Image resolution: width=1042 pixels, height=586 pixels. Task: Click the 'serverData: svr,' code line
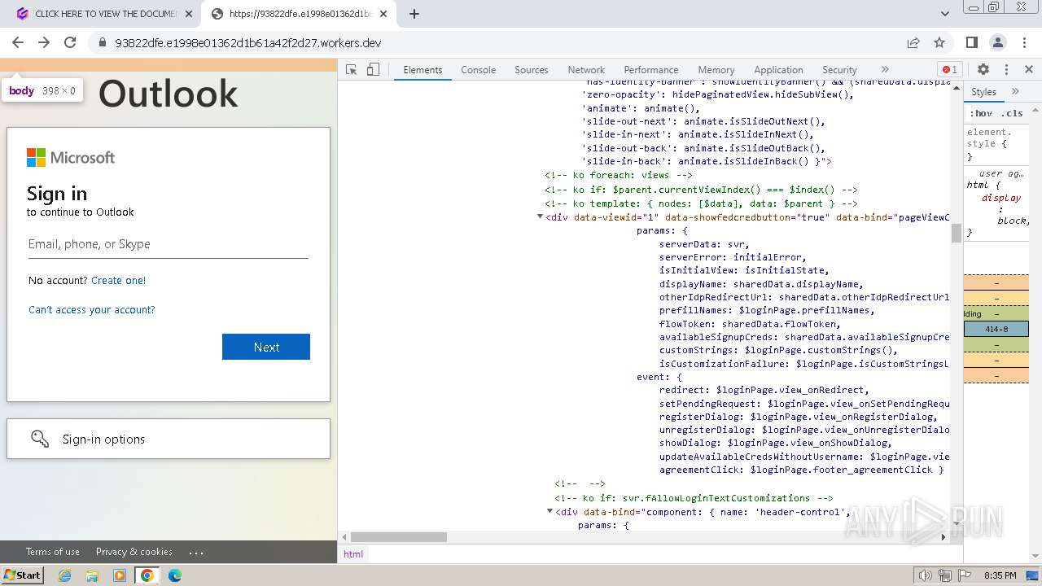point(703,243)
